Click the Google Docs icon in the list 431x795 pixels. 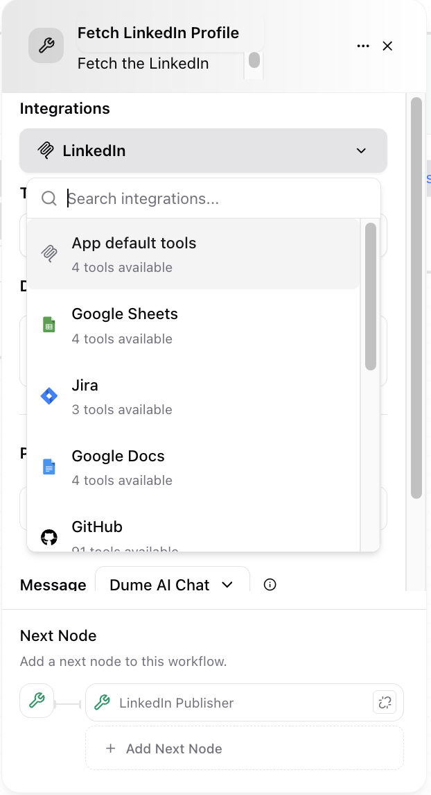tap(49, 466)
